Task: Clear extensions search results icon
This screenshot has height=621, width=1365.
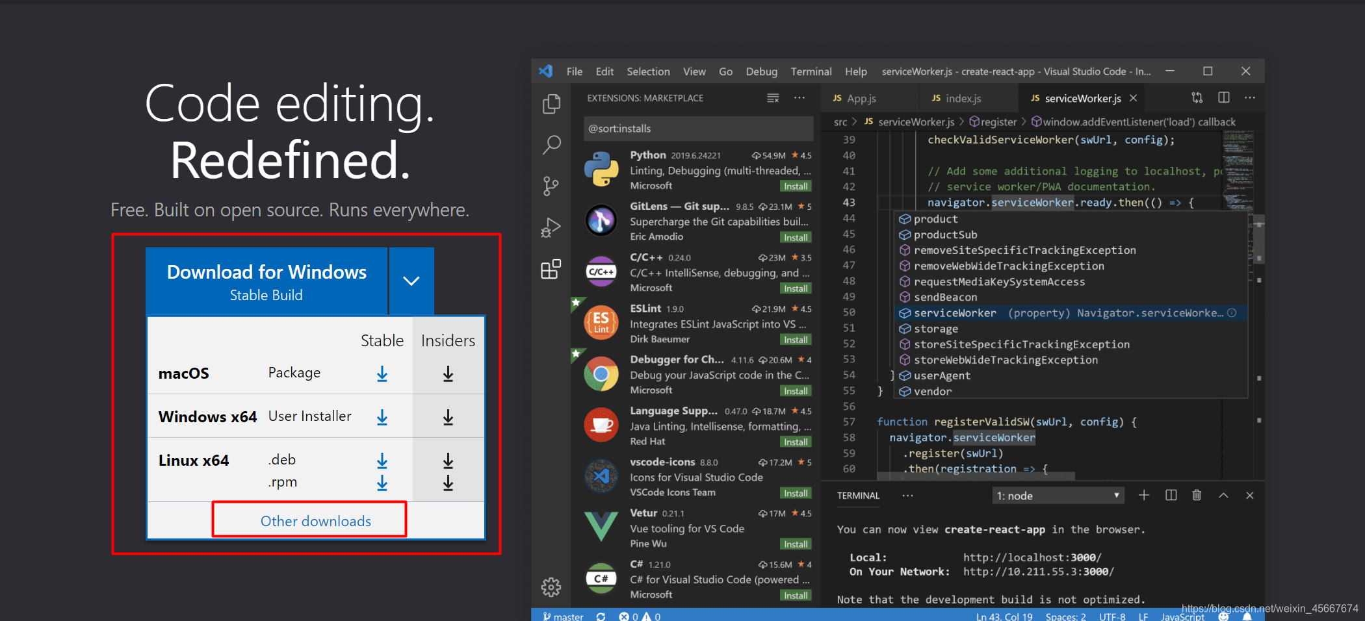Action: click(x=773, y=98)
